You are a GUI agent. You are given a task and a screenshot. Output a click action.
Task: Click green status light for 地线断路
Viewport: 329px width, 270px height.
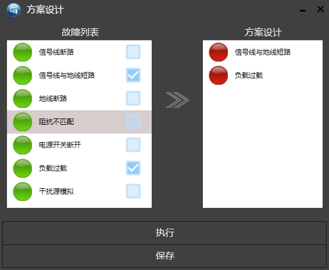23,99
